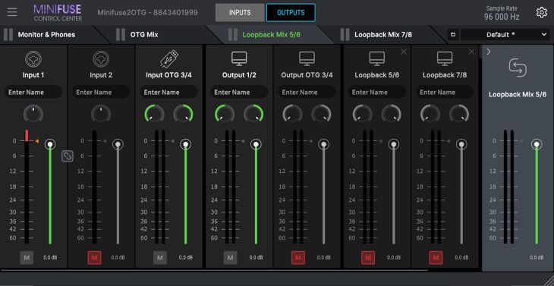The width and height of the screenshot is (554, 286).
Task: Click the Loopback Mix 5/6 loop icon
Action: point(518,68)
